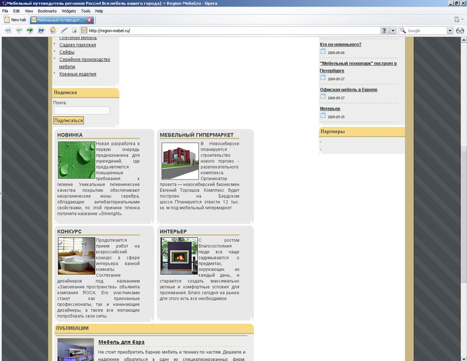Click the Почта email input field
Image resolution: width=467 pixels, height=361 pixels.
click(x=82, y=110)
